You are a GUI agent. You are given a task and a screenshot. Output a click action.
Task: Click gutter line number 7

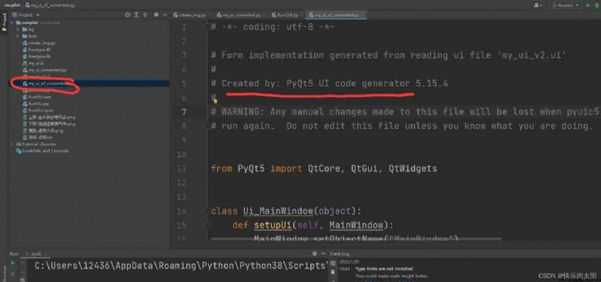pyautogui.click(x=184, y=112)
